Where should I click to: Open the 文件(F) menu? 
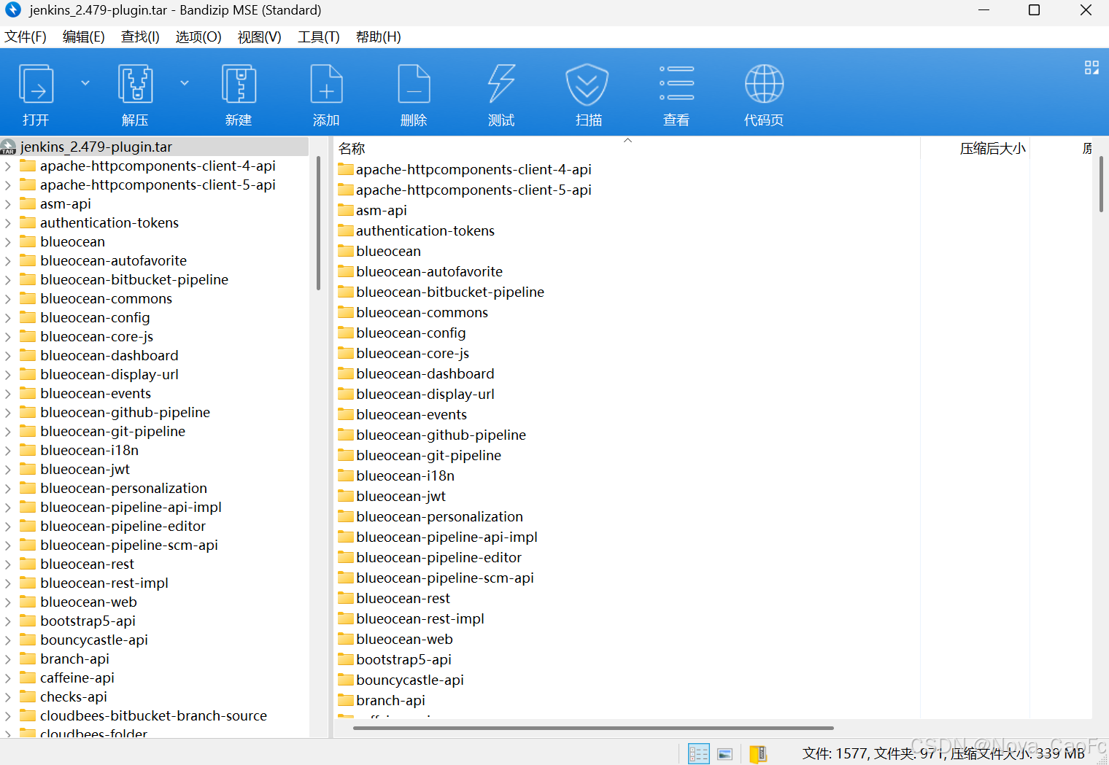tap(26, 37)
